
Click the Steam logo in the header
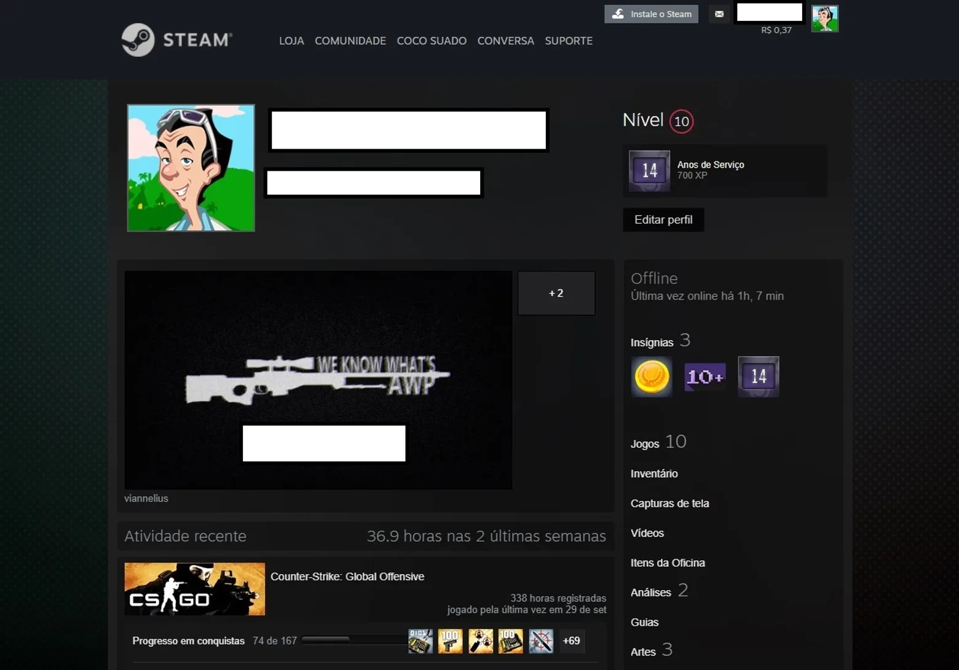click(176, 40)
